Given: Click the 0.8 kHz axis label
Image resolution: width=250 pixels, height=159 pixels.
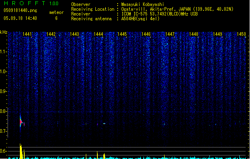Looking at the screenshot, I should 4,111.
